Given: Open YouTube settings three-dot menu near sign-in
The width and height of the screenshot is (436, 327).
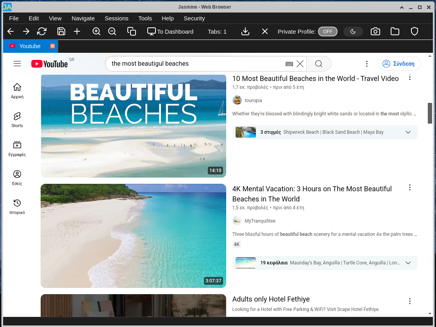Looking at the screenshot, I should coord(367,64).
